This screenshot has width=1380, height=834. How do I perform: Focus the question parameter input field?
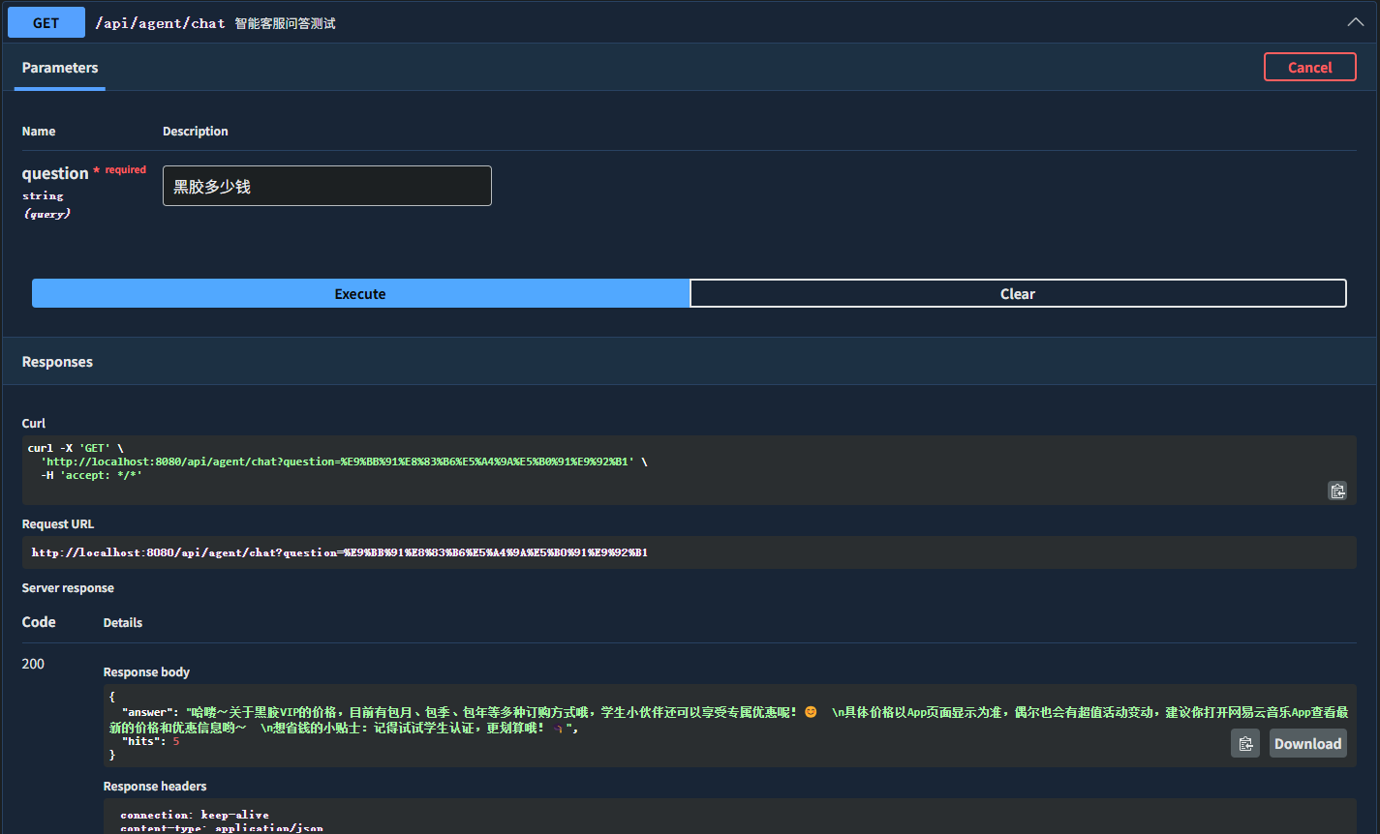326,186
